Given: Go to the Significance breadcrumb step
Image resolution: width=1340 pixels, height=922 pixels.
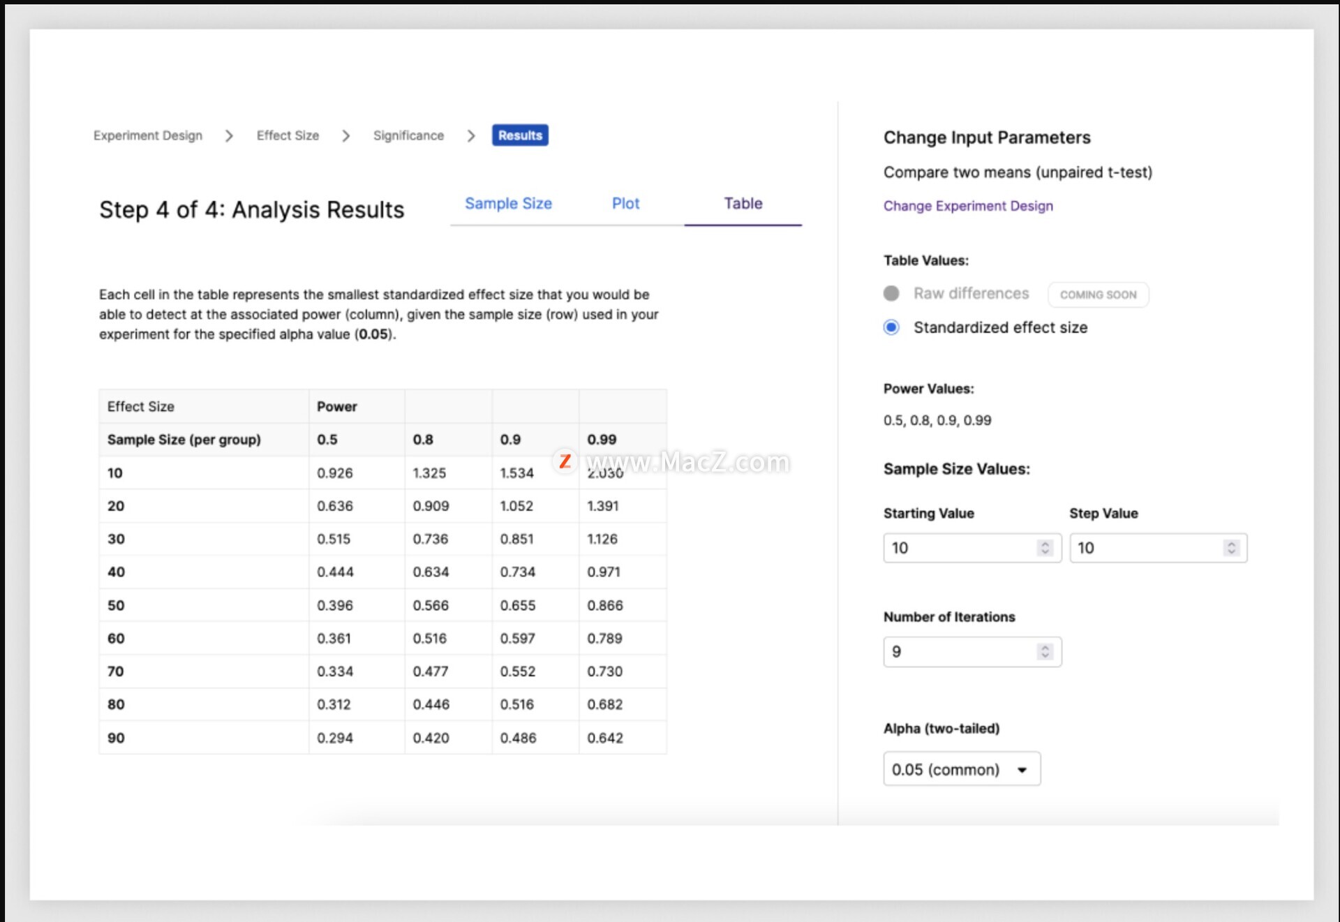Looking at the screenshot, I should tap(408, 135).
